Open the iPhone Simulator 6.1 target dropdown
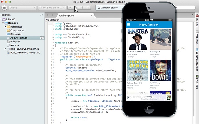Viewport: 199px width, 124px height. tap(52, 8)
